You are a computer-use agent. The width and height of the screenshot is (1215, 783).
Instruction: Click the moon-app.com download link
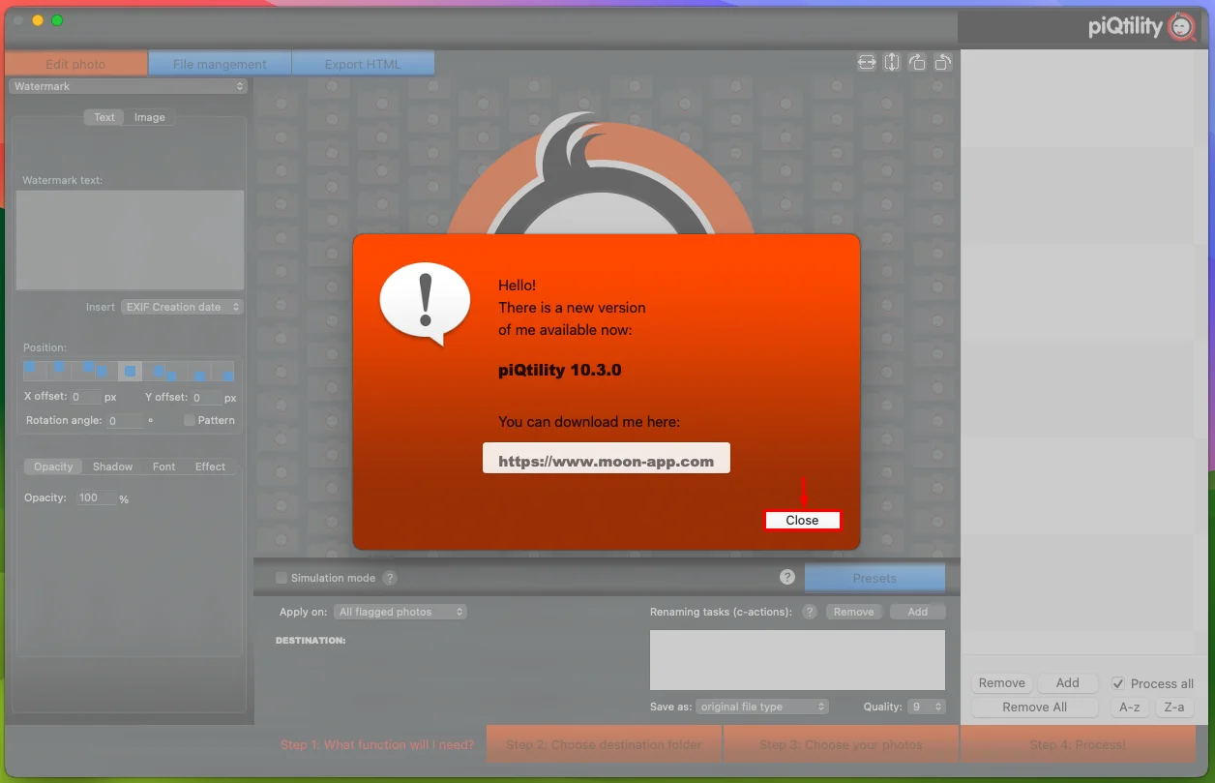click(607, 461)
